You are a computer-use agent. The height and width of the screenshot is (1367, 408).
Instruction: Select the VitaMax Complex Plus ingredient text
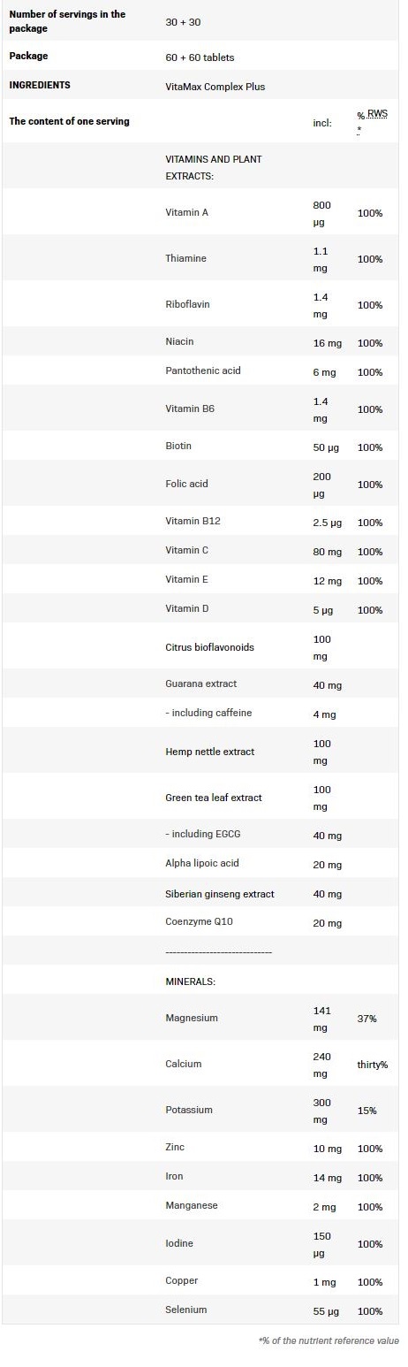click(215, 87)
